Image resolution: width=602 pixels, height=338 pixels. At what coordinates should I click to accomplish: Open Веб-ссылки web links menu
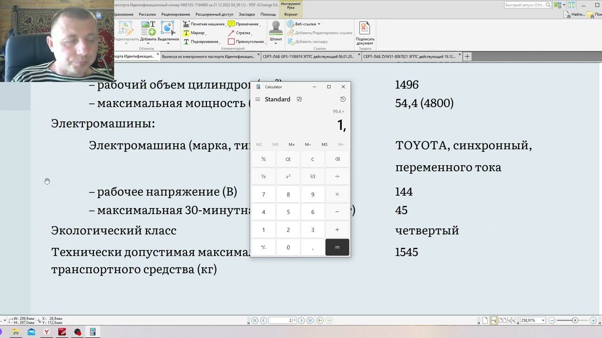[304, 24]
